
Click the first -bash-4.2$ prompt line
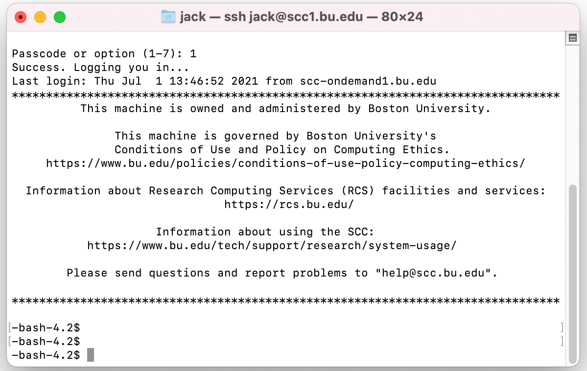46,327
